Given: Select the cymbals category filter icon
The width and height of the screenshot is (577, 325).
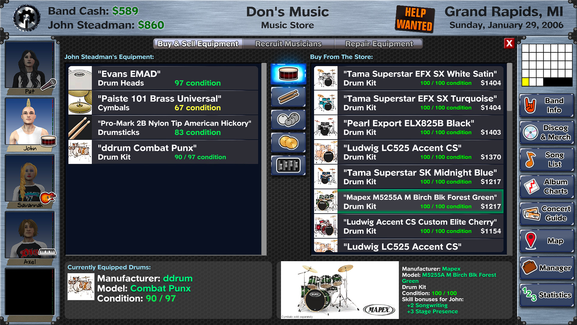Looking at the screenshot, I should click(288, 142).
